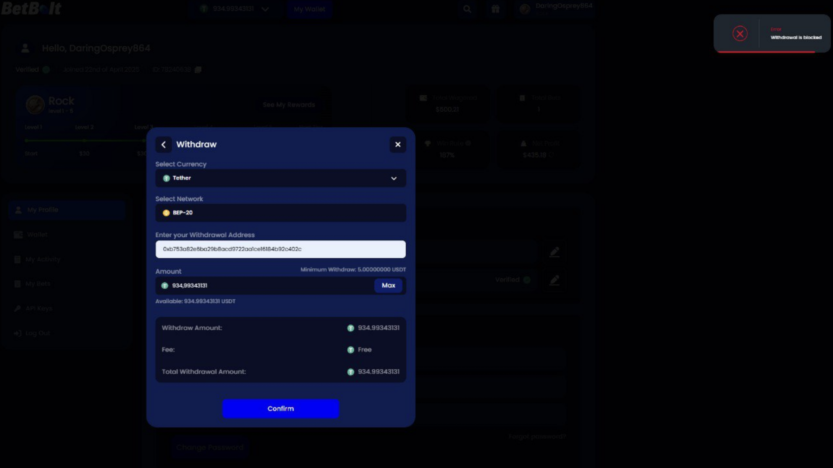Click the Fee 'Free' value
Screen dimensions: 833x468
pyautogui.click(x=364, y=350)
